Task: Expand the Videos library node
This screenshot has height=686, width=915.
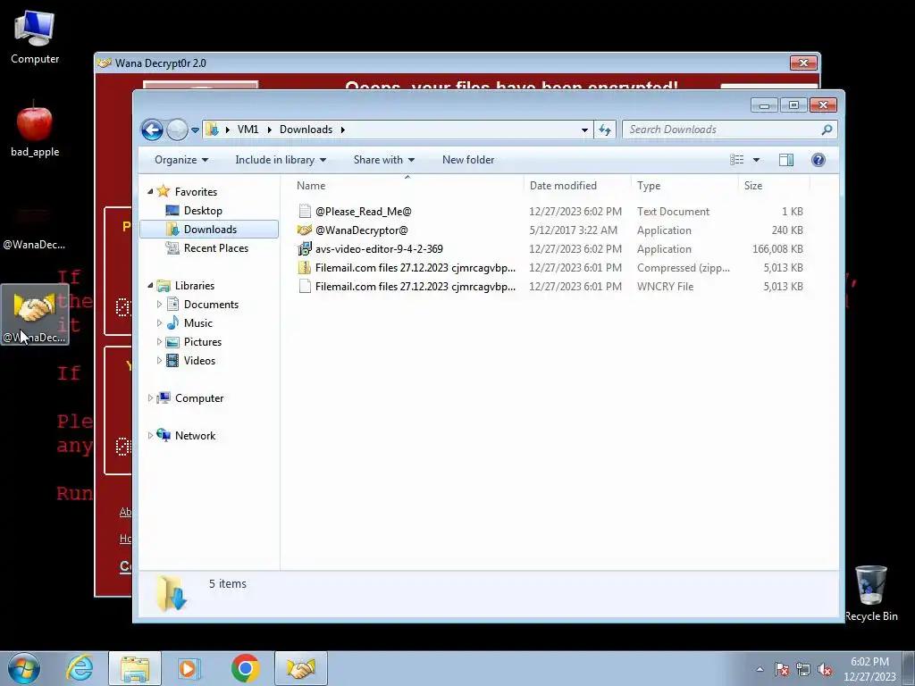Action: (159, 361)
